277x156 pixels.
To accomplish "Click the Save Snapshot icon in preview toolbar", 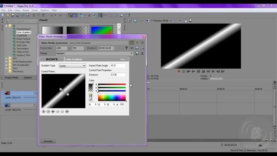I will (x=190, y=21).
